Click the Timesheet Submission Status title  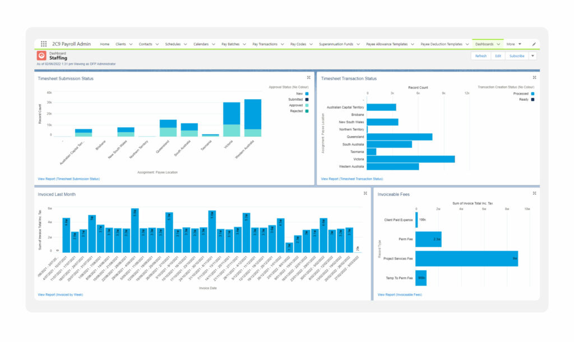(x=66, y=78)
